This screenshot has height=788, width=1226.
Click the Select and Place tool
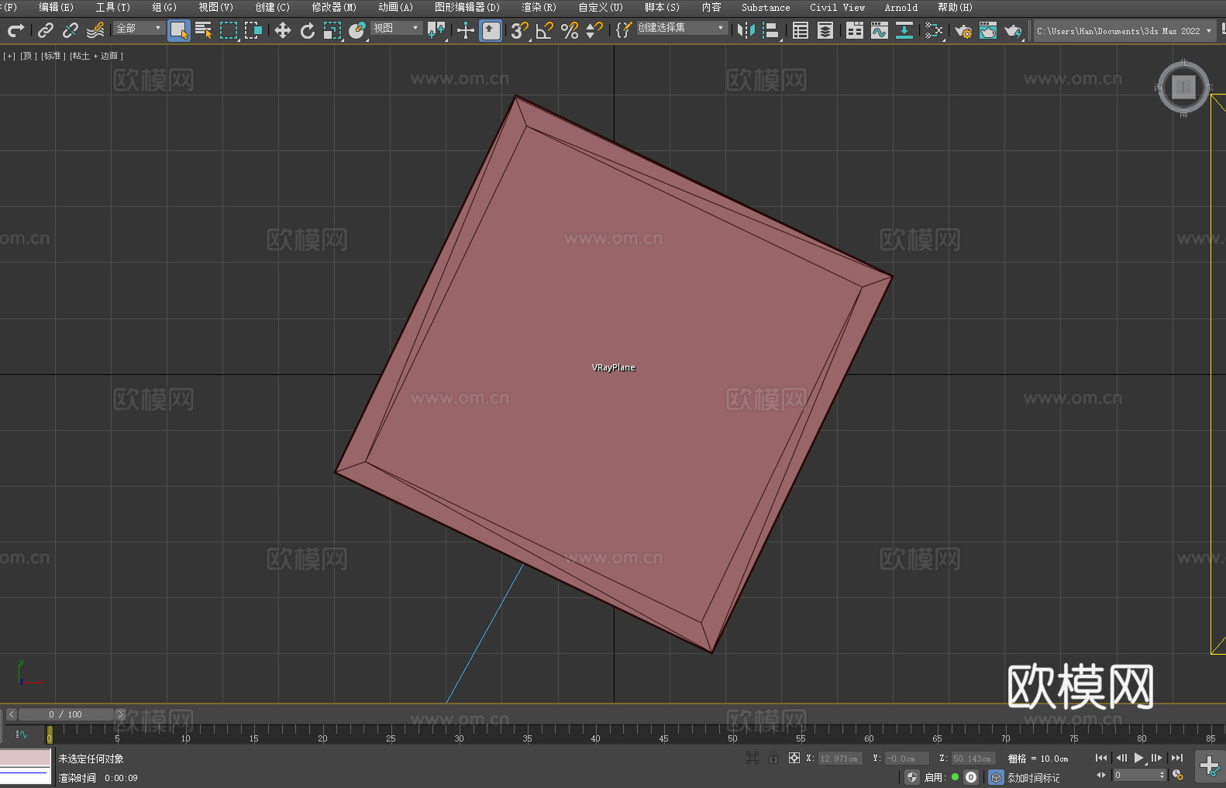[x=357, y=30]
